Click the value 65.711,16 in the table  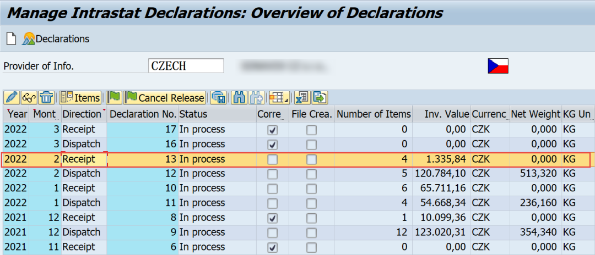click(442, 189)
